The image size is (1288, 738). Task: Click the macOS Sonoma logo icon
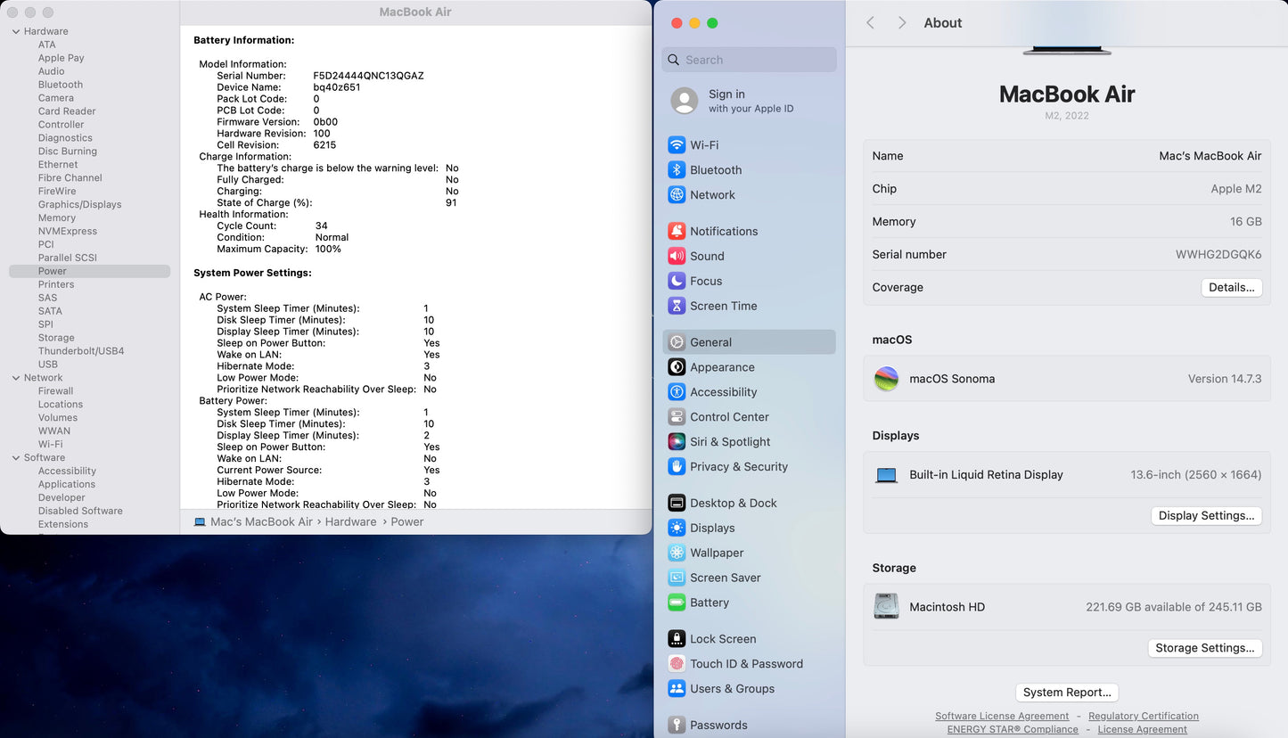(x=886, y=379)
